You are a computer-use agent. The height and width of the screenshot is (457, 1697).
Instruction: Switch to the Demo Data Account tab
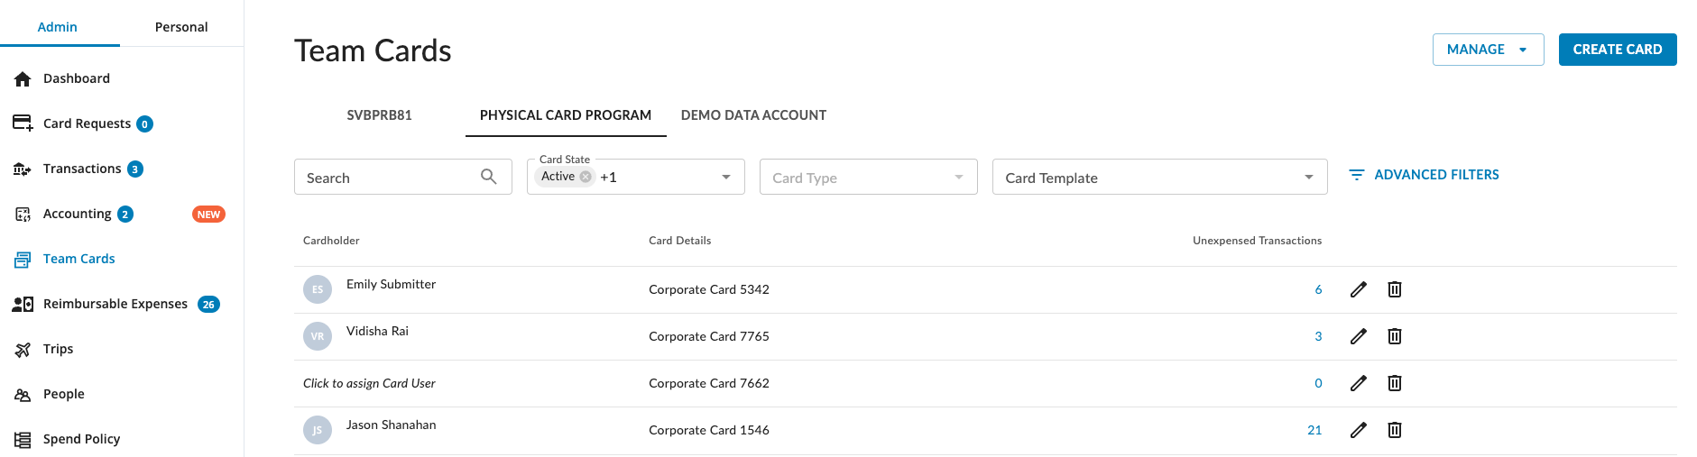753,115
